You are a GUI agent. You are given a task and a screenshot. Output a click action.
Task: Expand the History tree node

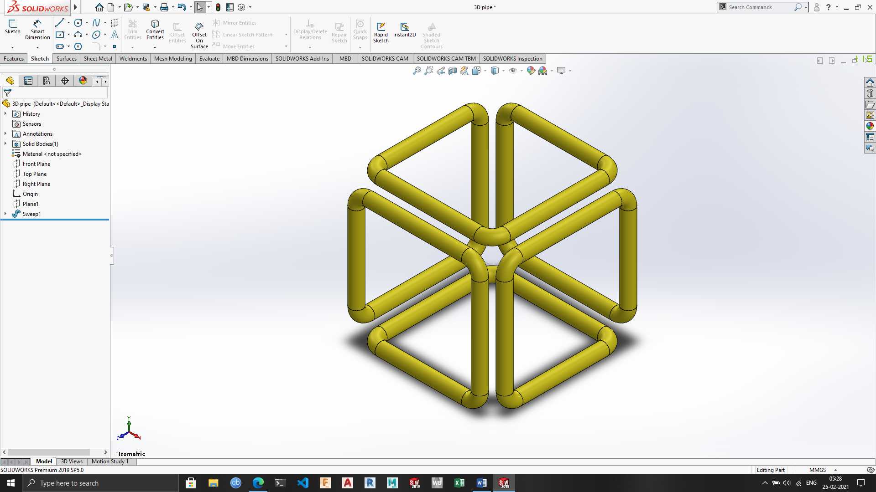5,114
